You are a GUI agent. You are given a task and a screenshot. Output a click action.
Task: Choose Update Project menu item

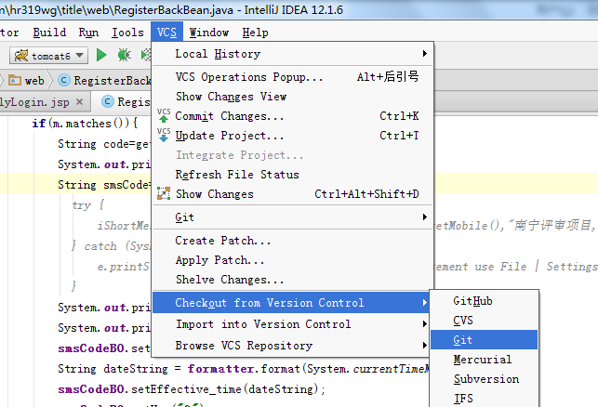pyautogui.click(x=292, y=136)
